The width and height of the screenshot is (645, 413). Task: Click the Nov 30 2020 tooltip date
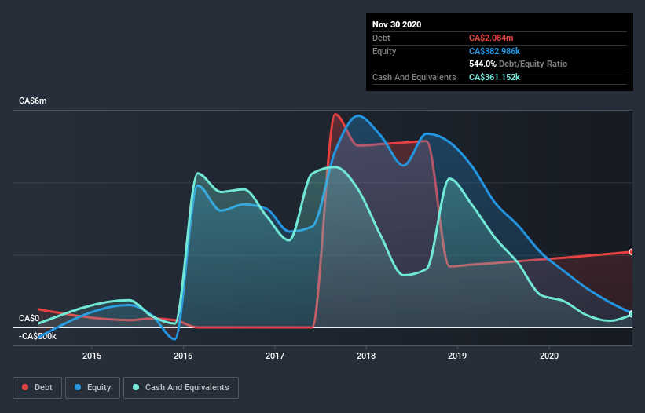click(397, 24)
